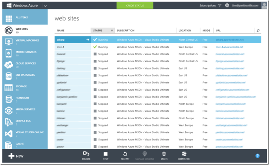Go to the SQL Databases label
The height and width of the screenshot is (165, 269).
(x=25, y=75)
